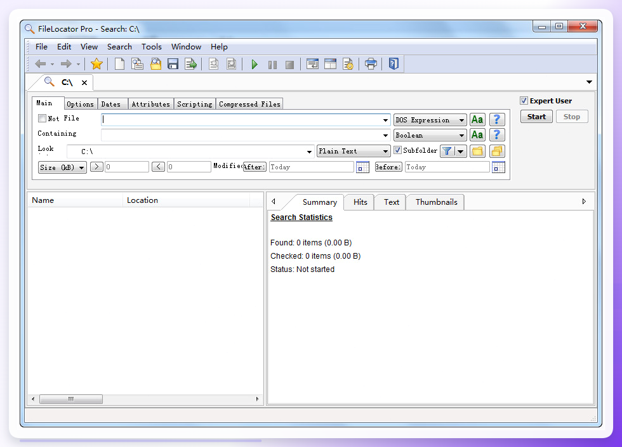
Task: Open the DOS Expression type dropdown
Action: 430,120
